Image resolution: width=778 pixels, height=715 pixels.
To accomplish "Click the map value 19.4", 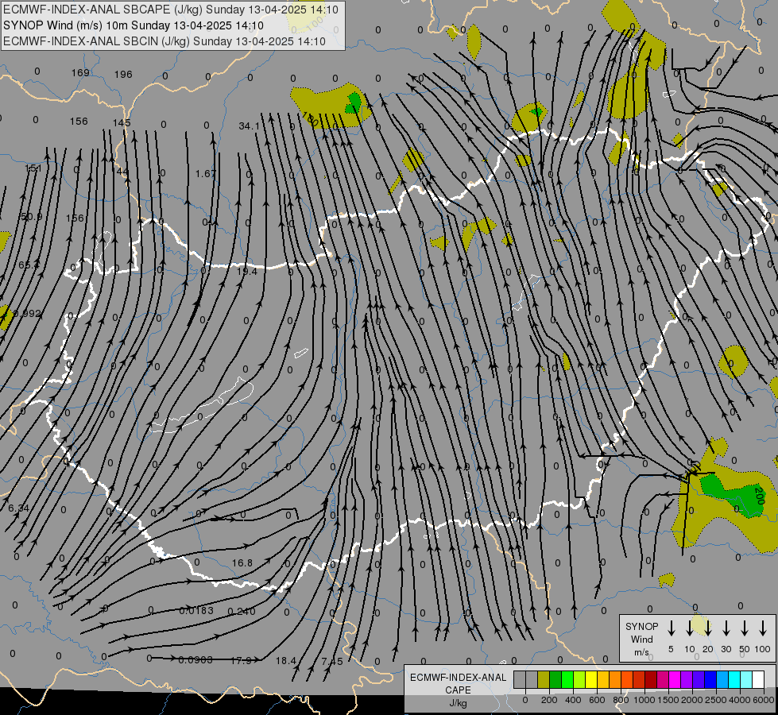I will click(x=247, y=272).
